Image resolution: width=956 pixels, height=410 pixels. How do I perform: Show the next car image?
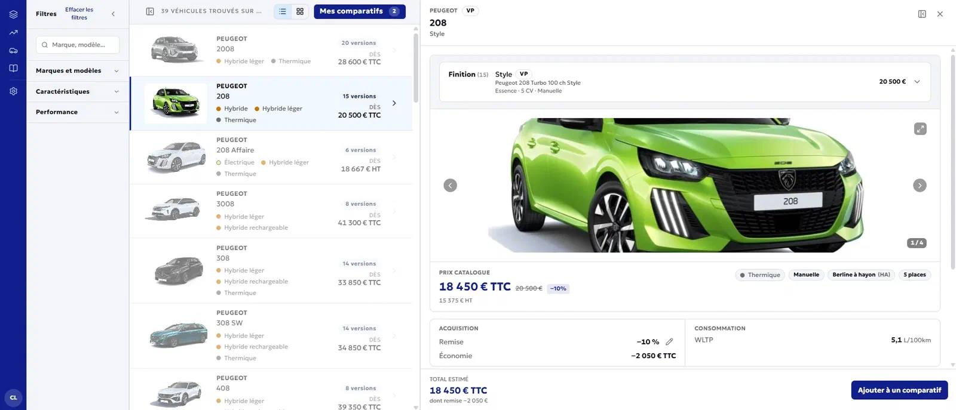tap(920, 186)
